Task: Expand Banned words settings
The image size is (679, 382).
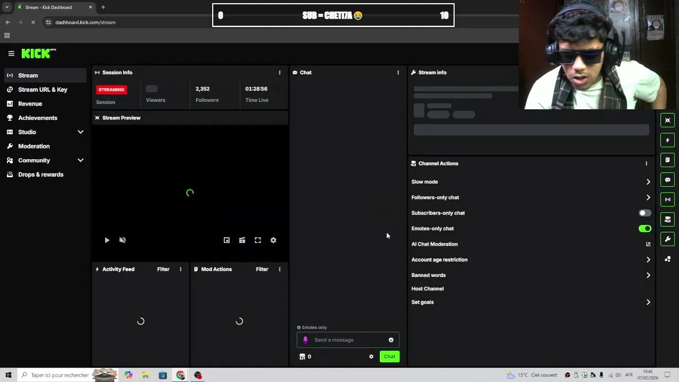Action: [x=648, y=275]
